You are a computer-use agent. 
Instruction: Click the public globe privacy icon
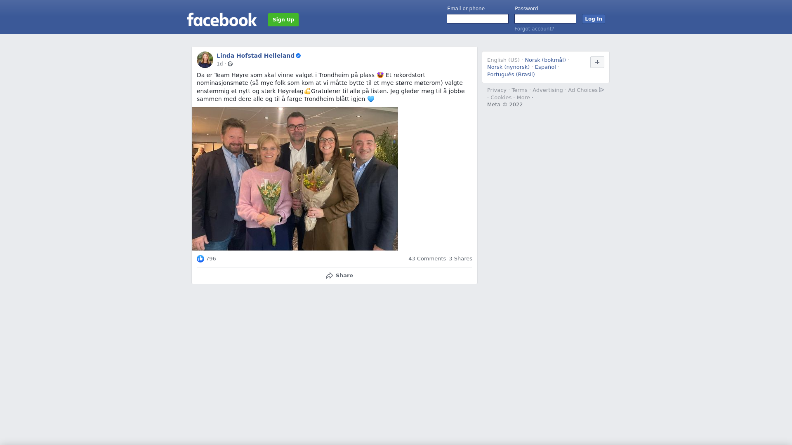(230, 64)
